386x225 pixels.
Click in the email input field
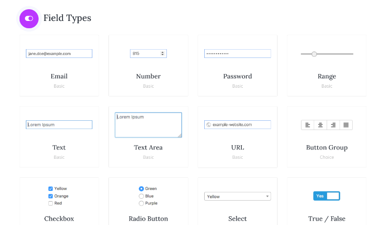pos(59,54)
